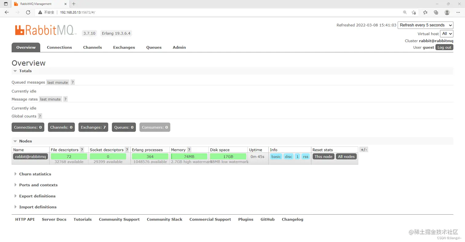The height and width of the screenshot is (242, 465).
Task: Click the File descriptors 72 bar
Action: coord(69,157)
